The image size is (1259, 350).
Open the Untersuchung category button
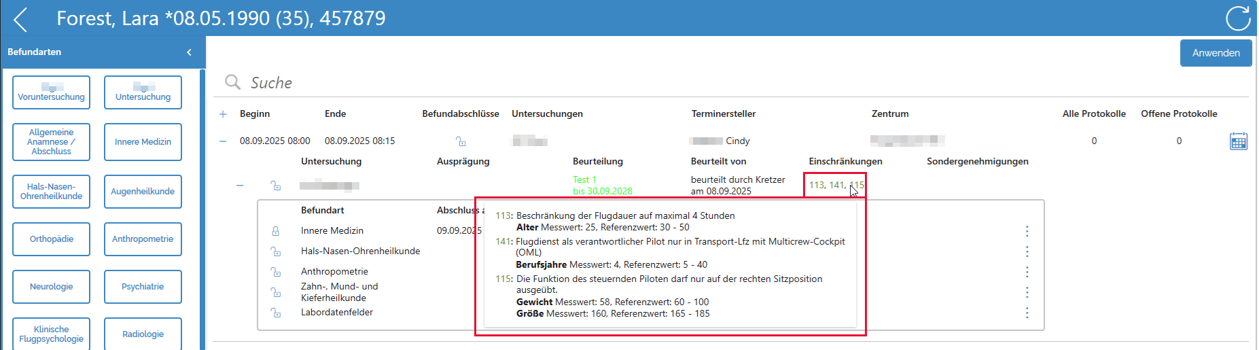tap(143, 92)
